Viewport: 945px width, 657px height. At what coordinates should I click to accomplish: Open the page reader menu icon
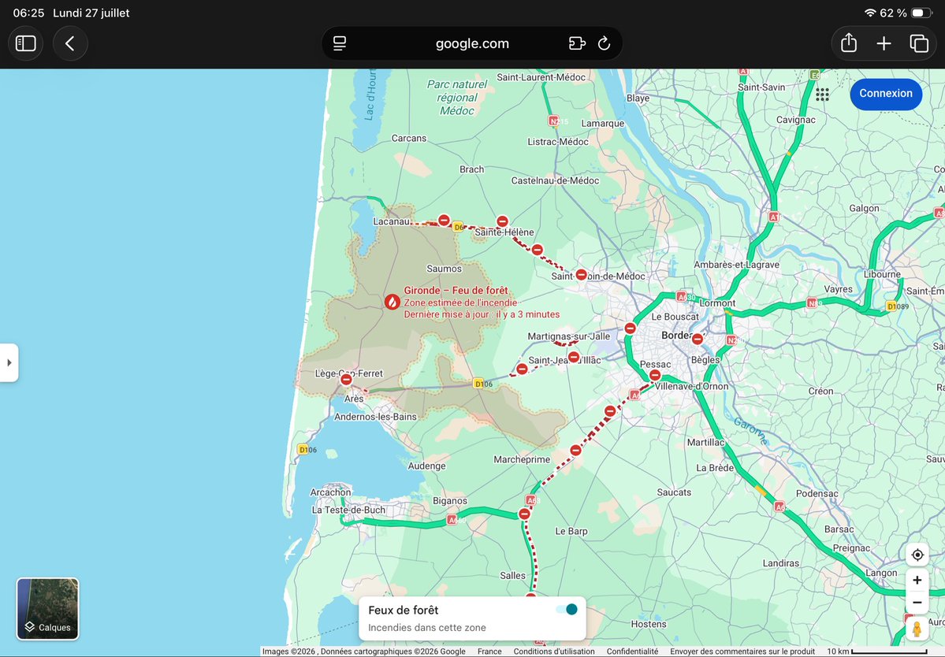(x=340, y=43)
